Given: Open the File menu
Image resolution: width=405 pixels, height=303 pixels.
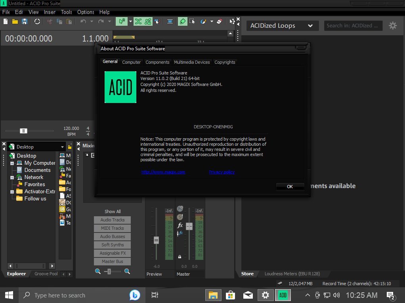Looking at the screenshot, I should click(6, 12).
